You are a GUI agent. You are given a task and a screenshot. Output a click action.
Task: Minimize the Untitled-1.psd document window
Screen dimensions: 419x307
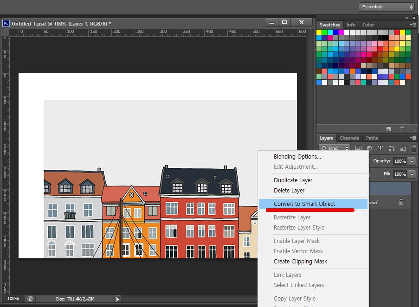pos(272,22)
